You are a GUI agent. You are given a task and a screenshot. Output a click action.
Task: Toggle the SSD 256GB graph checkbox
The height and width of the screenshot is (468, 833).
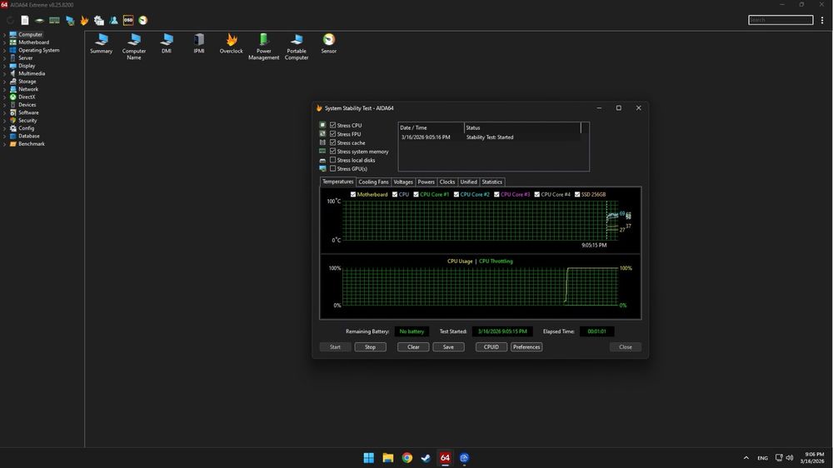point(577,194)
